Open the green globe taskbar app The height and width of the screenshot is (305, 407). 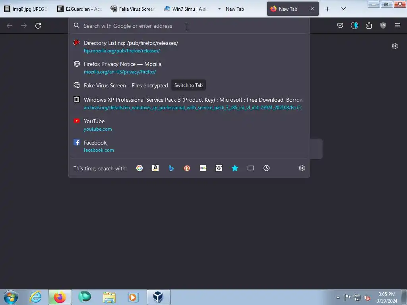pyautogui.click(x=85, y=297)
